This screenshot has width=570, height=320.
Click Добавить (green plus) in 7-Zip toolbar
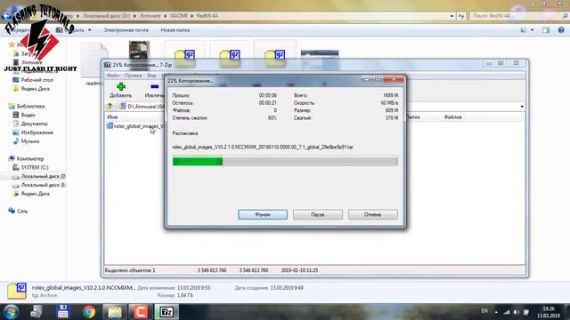tap(121, 90)
